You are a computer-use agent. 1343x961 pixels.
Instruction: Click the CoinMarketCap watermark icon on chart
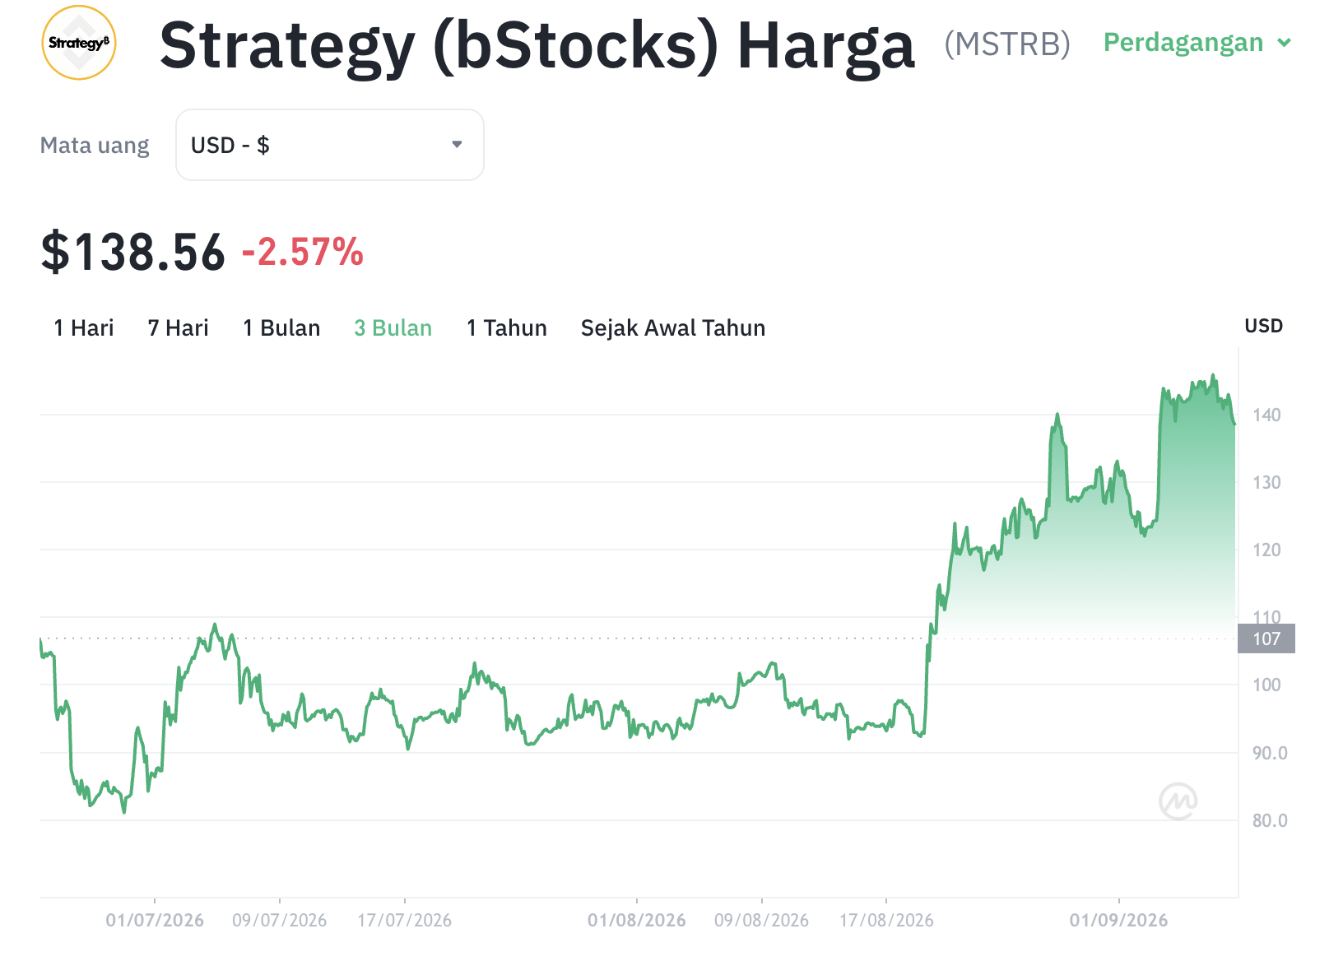(1178, 801)
